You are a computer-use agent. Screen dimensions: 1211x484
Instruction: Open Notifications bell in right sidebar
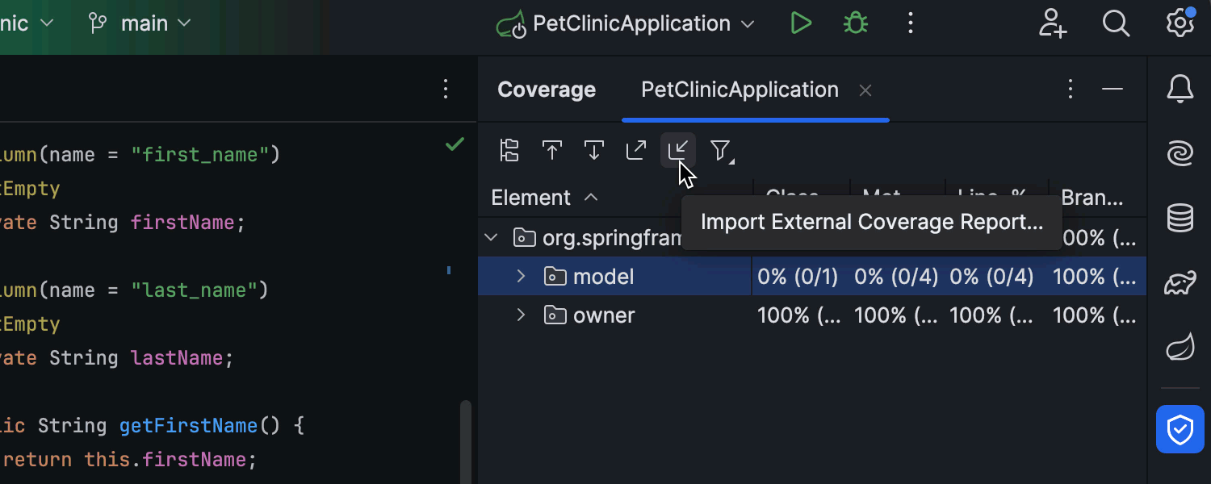pyautogui.click(x=1180, y=89)
